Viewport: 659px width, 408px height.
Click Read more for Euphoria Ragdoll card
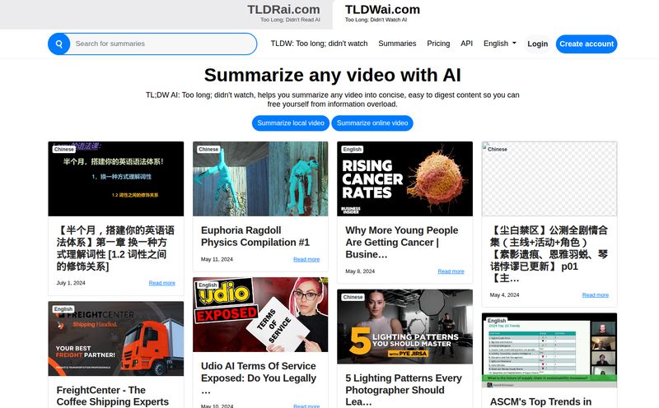pos(306,259)
